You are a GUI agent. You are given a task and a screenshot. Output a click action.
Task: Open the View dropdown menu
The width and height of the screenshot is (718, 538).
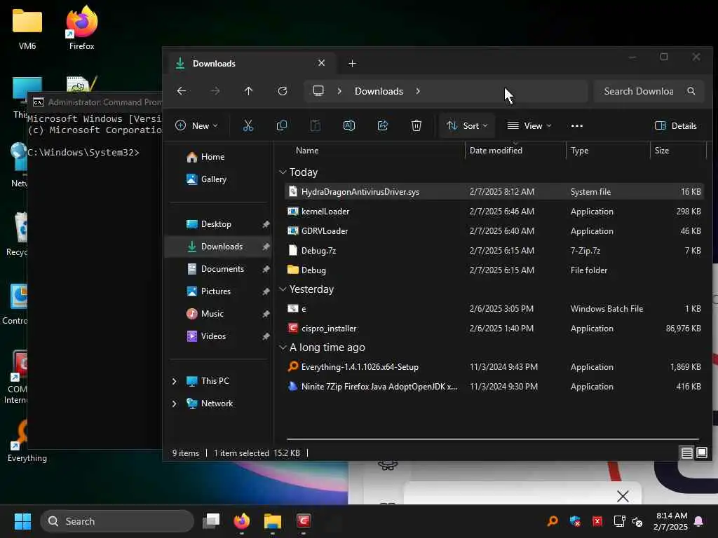[529, 126]
